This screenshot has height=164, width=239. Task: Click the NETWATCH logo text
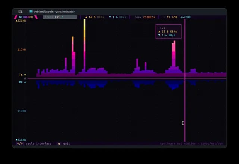tap(26, 17)
